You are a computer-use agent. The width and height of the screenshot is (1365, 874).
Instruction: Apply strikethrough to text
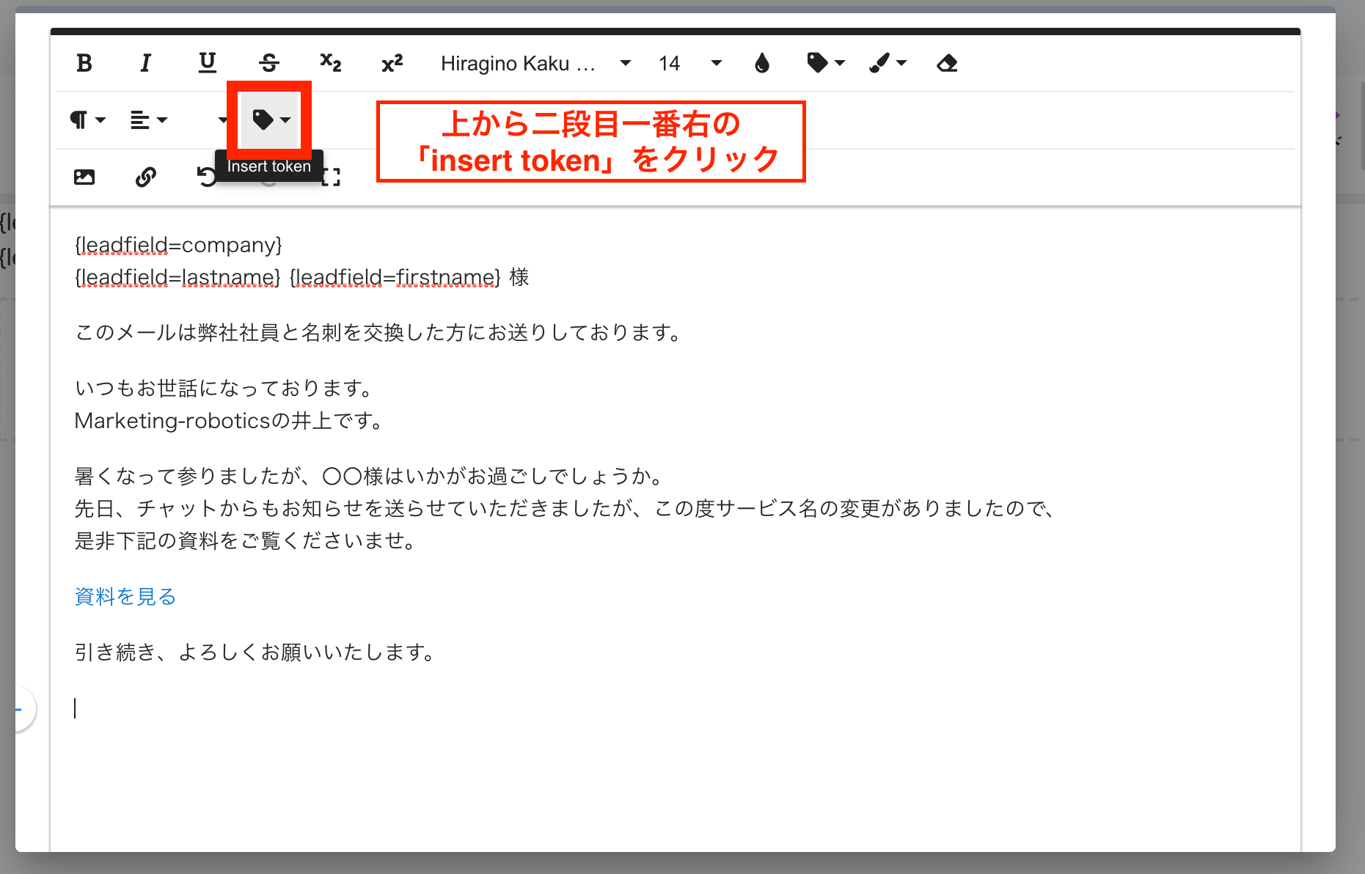click(269, 63)
